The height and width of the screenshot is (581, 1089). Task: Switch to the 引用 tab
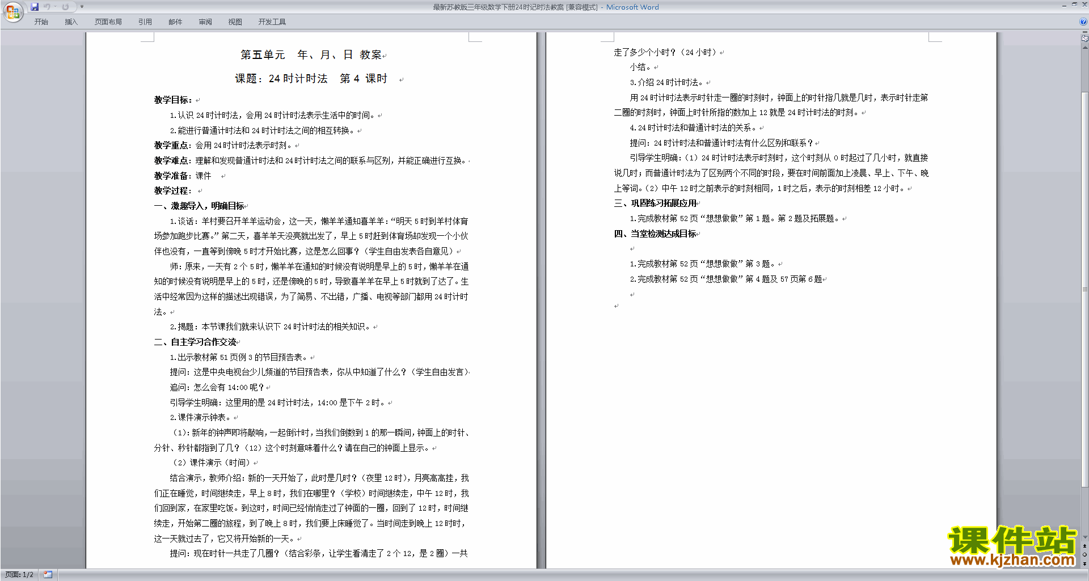point(145,22)
